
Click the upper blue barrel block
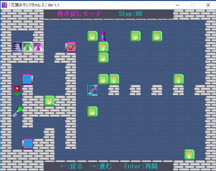pos(27,79)
